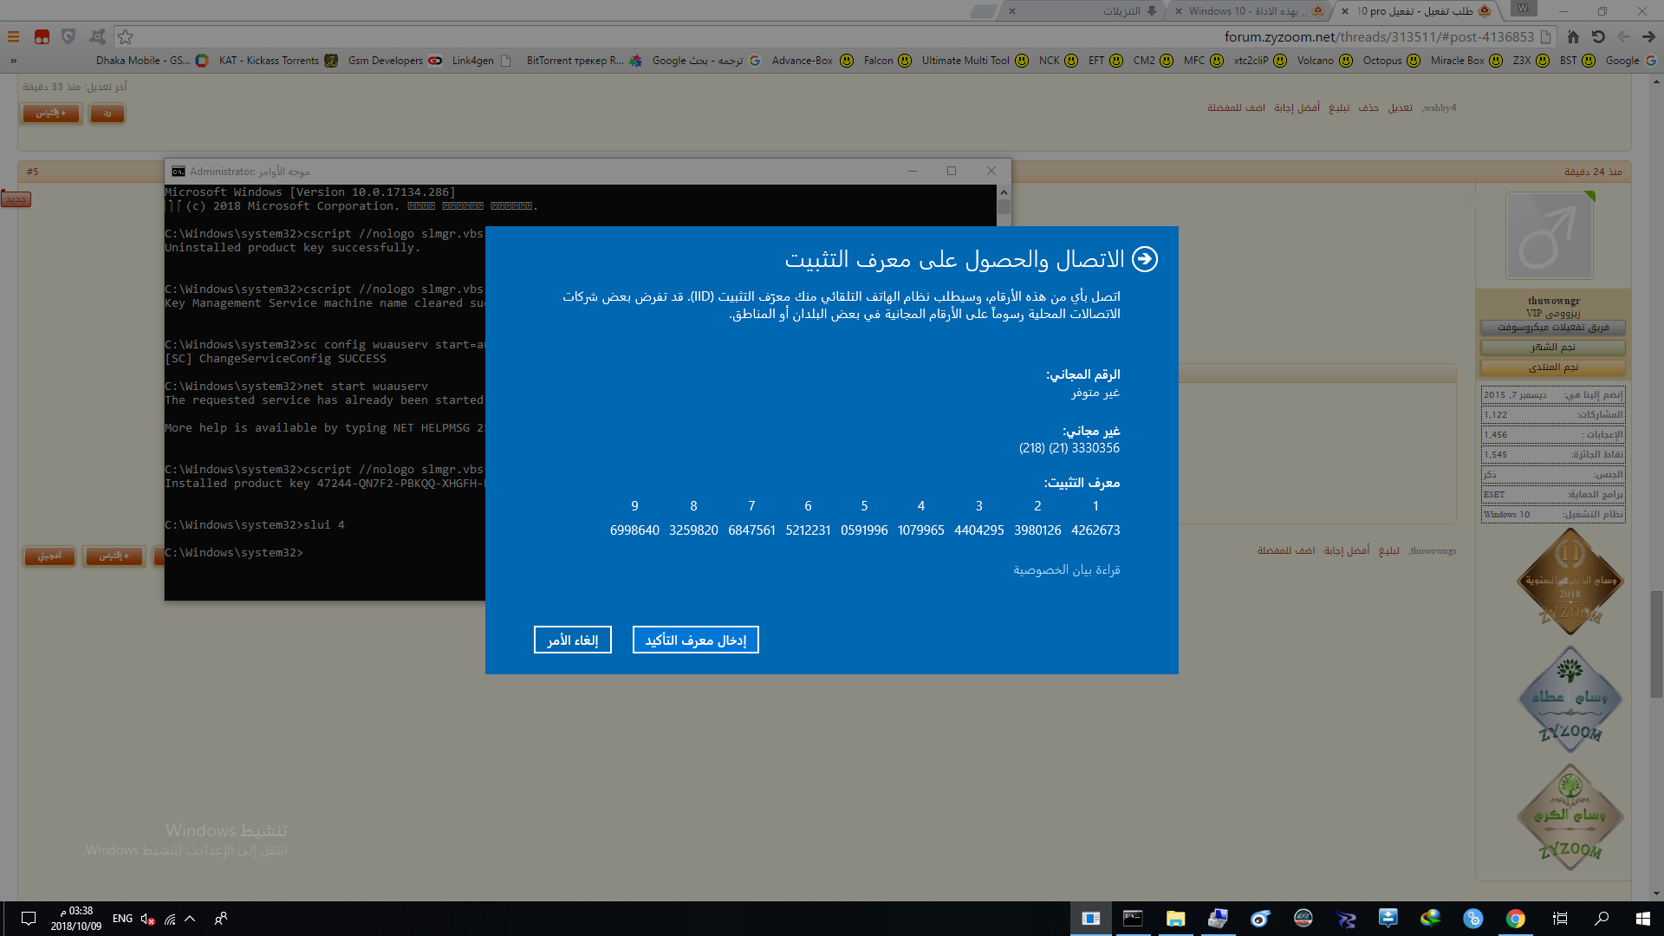Select installation ID block 6998640

click(634, 530)
